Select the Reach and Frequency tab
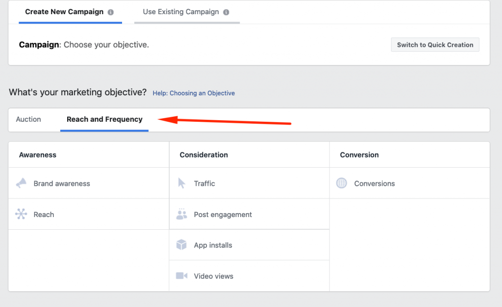 [104, 119]
